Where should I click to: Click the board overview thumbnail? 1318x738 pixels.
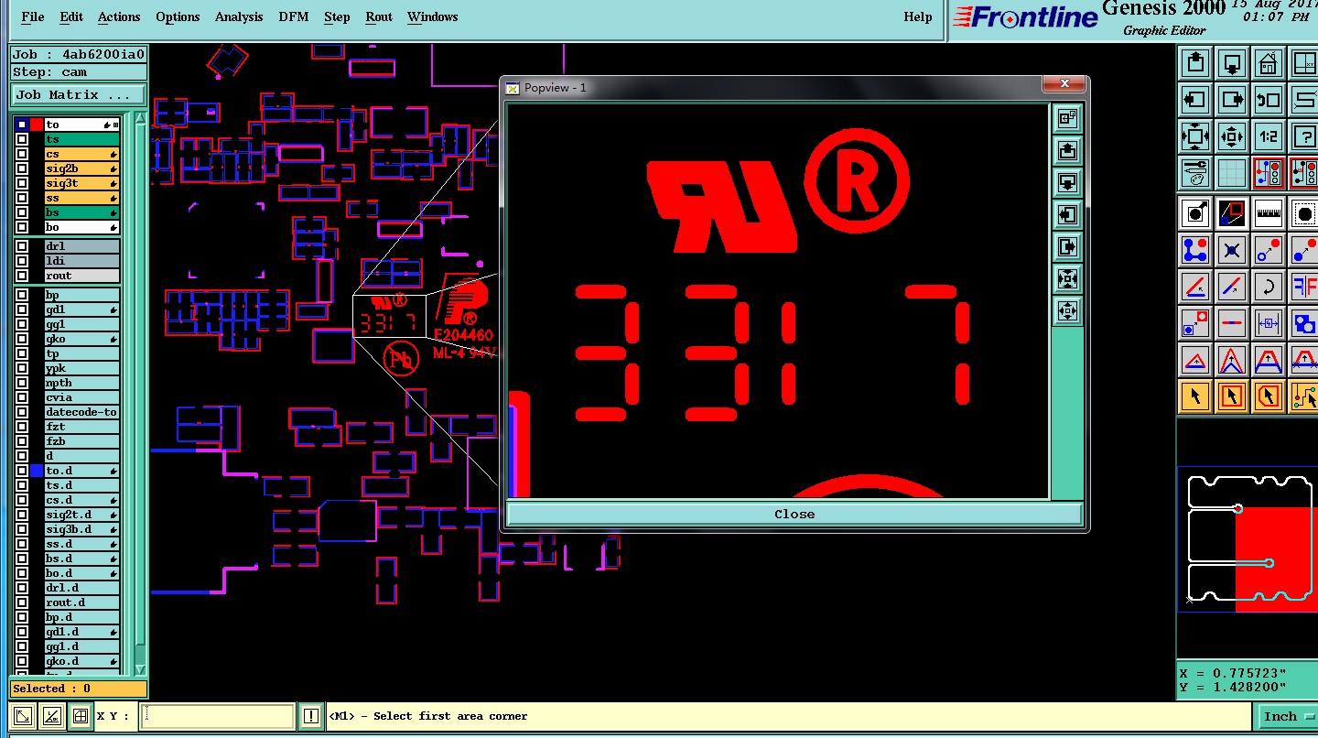pos(1248,540)
